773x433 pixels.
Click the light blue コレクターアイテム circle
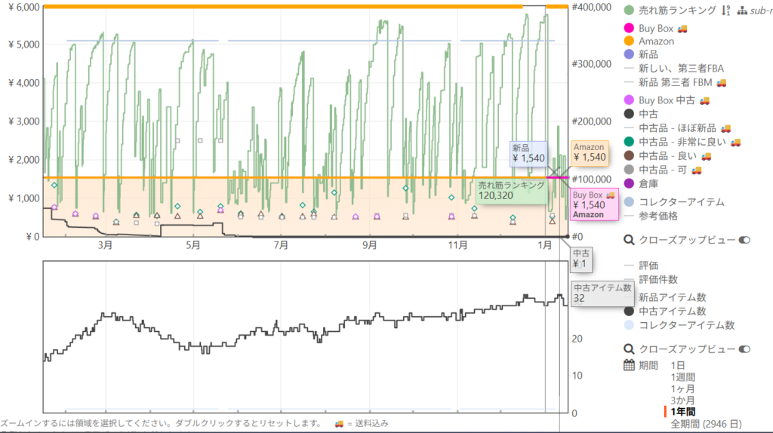[629, 201]
